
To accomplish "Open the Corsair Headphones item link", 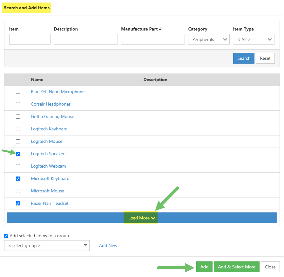I will point(51,104).
